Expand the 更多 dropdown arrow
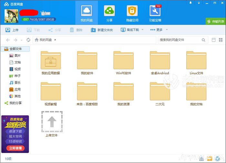Image resolution: width=226 pixels, height=163 pixels. [167, 30]
